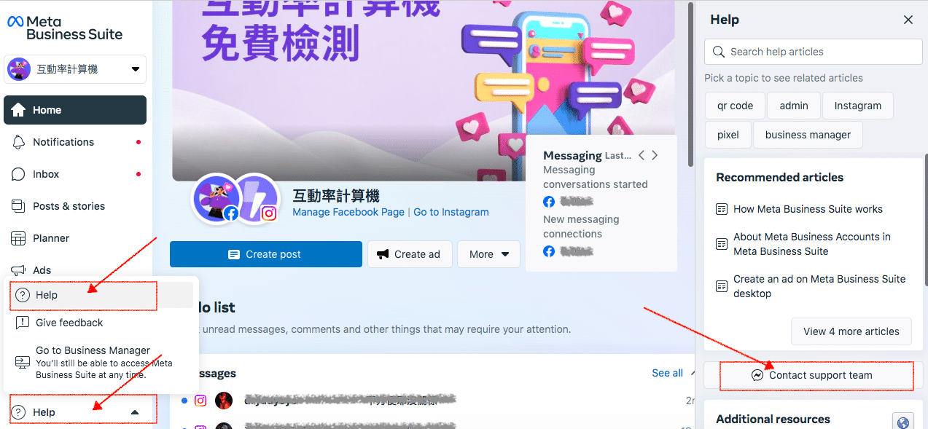928x429 pixels.
Task: Select Give feedback in popup menu
Action: pyautogui.click(x=101, y=323)
